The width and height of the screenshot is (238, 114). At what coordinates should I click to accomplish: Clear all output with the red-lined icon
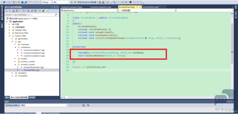point(84,105)
